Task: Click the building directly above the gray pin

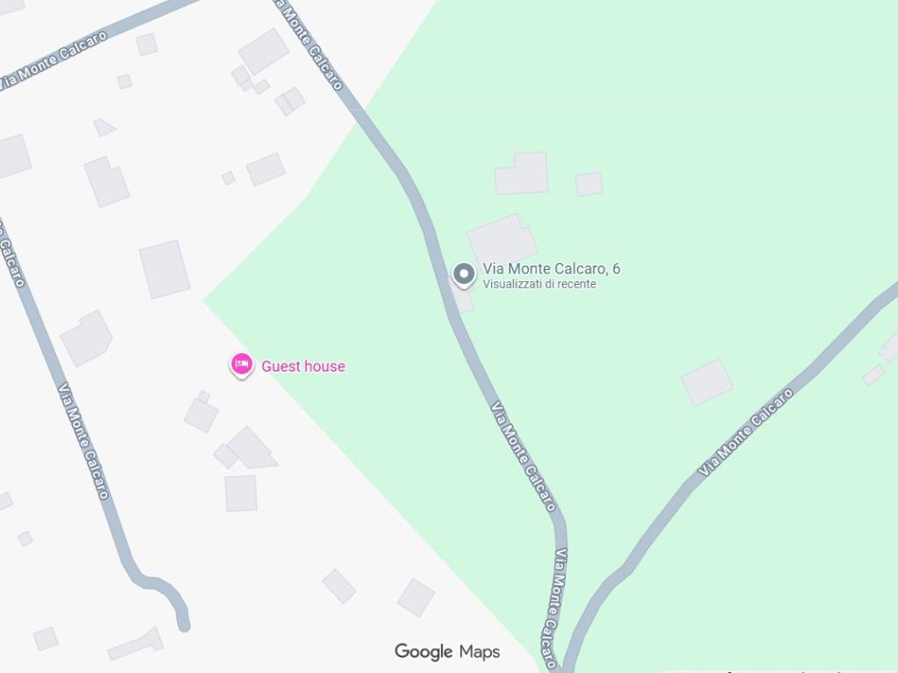Action: click(502, 240)
